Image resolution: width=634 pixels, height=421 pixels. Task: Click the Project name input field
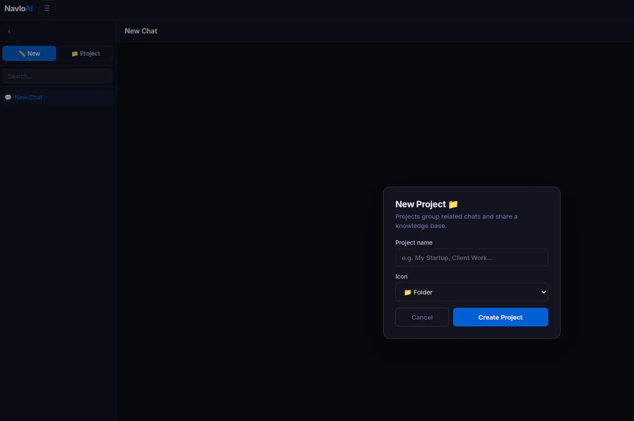coord(471,258)
